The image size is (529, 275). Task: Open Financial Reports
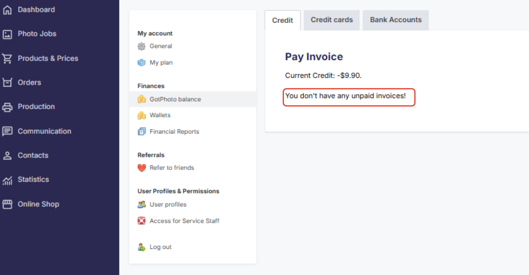pos(174,132)
